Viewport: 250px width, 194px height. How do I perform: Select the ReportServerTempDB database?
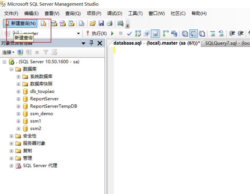pos(54,106)
